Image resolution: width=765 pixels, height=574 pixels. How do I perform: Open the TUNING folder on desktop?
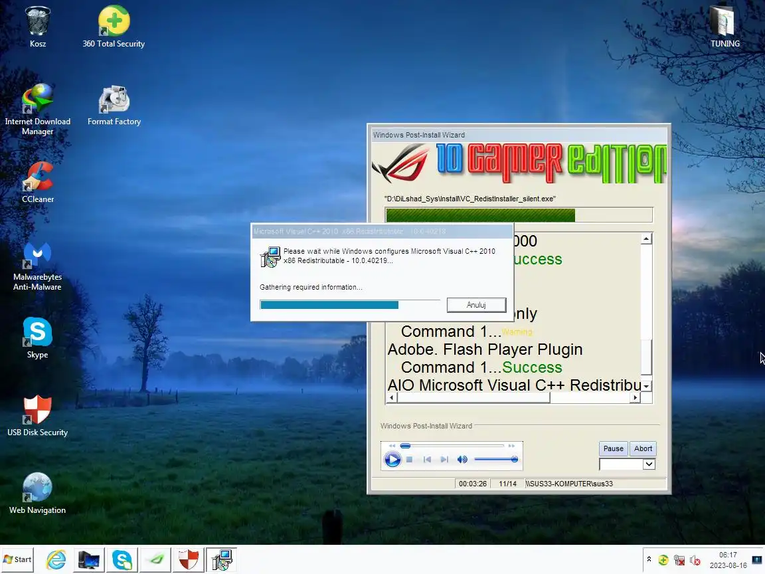tap(724, 27)
